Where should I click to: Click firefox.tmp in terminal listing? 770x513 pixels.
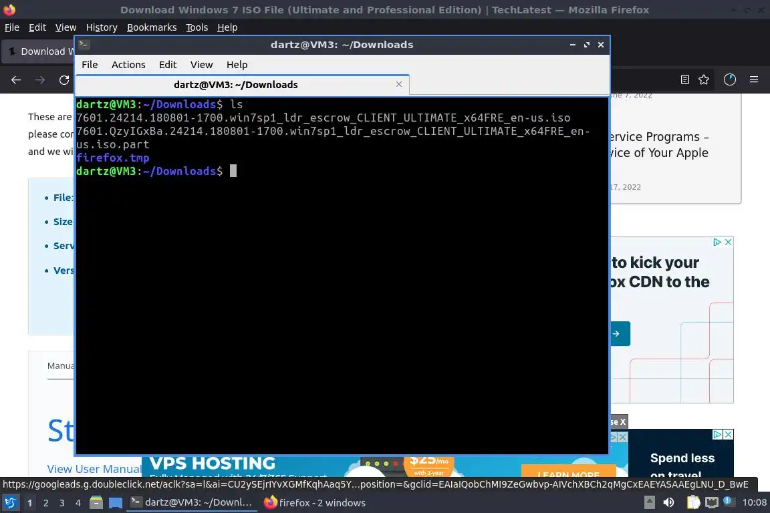click(x=112, y=158)
